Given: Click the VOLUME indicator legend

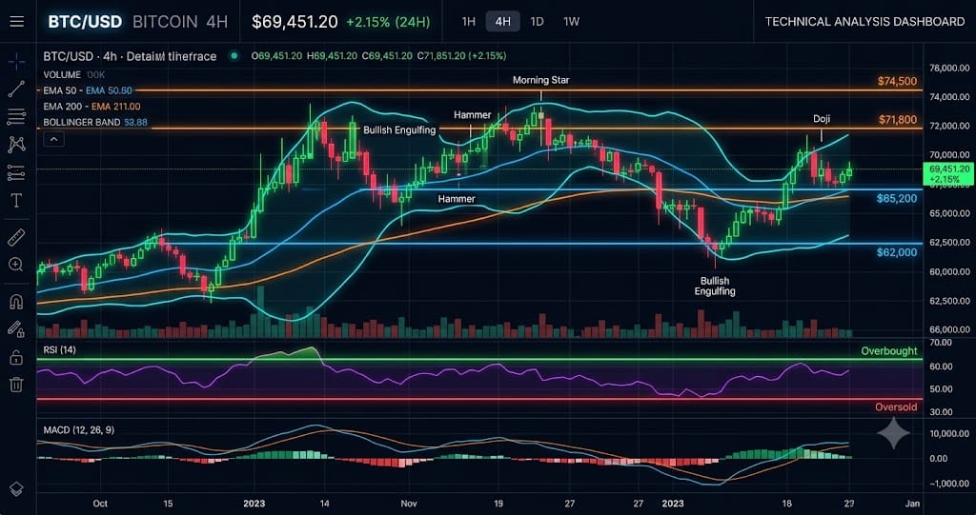Looking at the screenshot, I should click(72, 74).
